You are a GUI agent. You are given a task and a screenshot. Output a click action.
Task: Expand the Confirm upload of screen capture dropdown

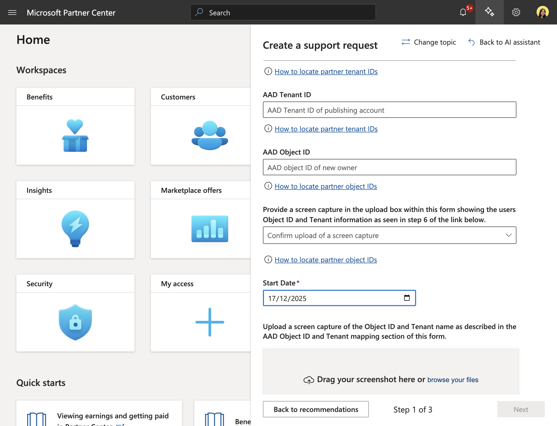(x=390, y=235)
